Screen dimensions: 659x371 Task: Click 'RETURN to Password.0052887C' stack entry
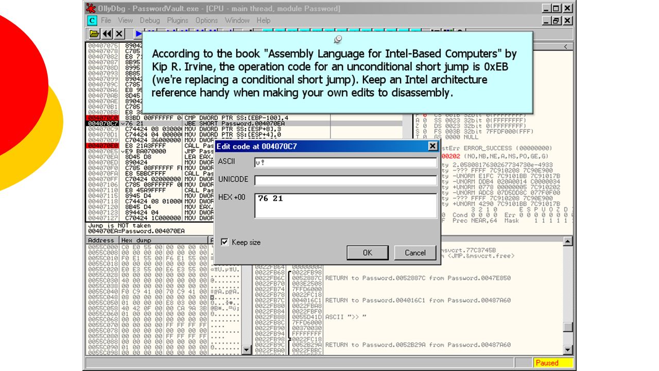pyautogui.click(x=418, y=278)
